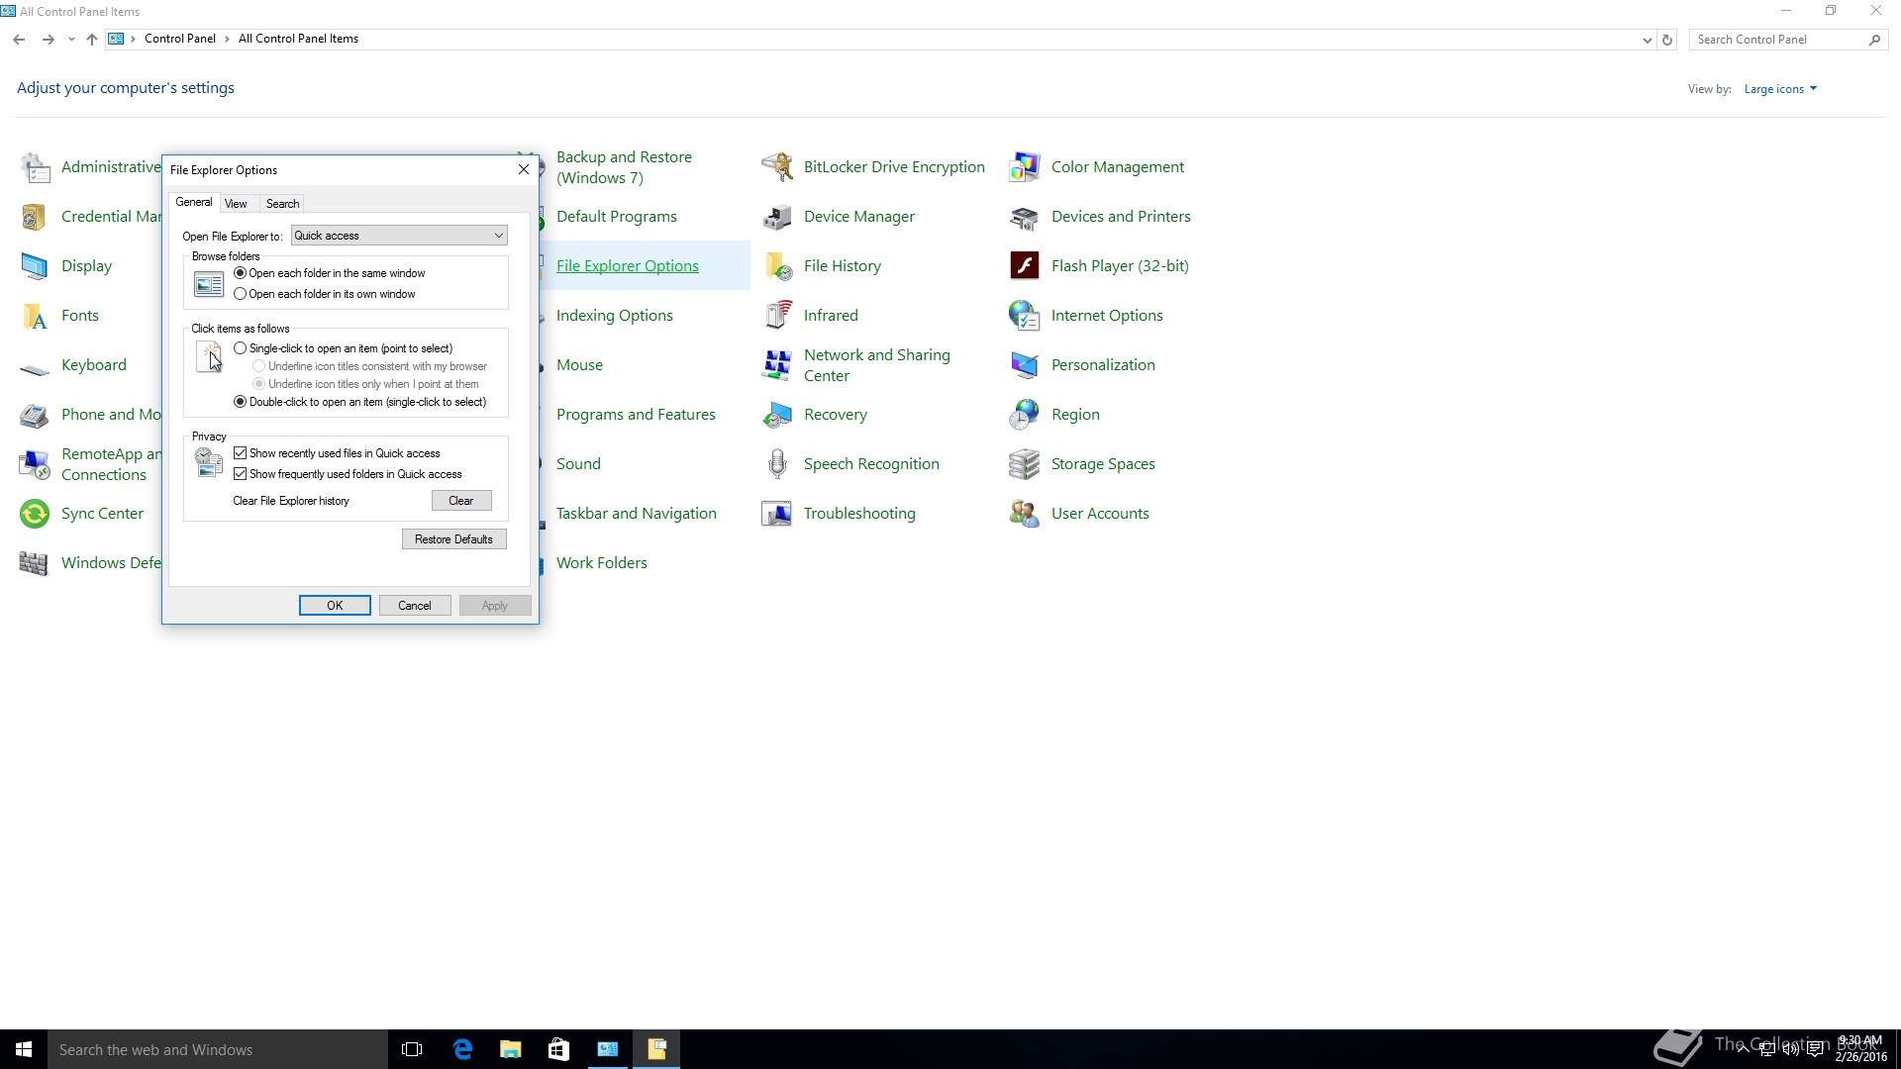The image size is (1901, 1069).
Task: Open the Windows Store taskbar icon
Action: [x=558, y=1049]
